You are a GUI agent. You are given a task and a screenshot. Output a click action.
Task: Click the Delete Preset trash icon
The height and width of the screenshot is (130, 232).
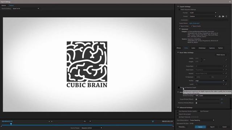tap(226, 16)
